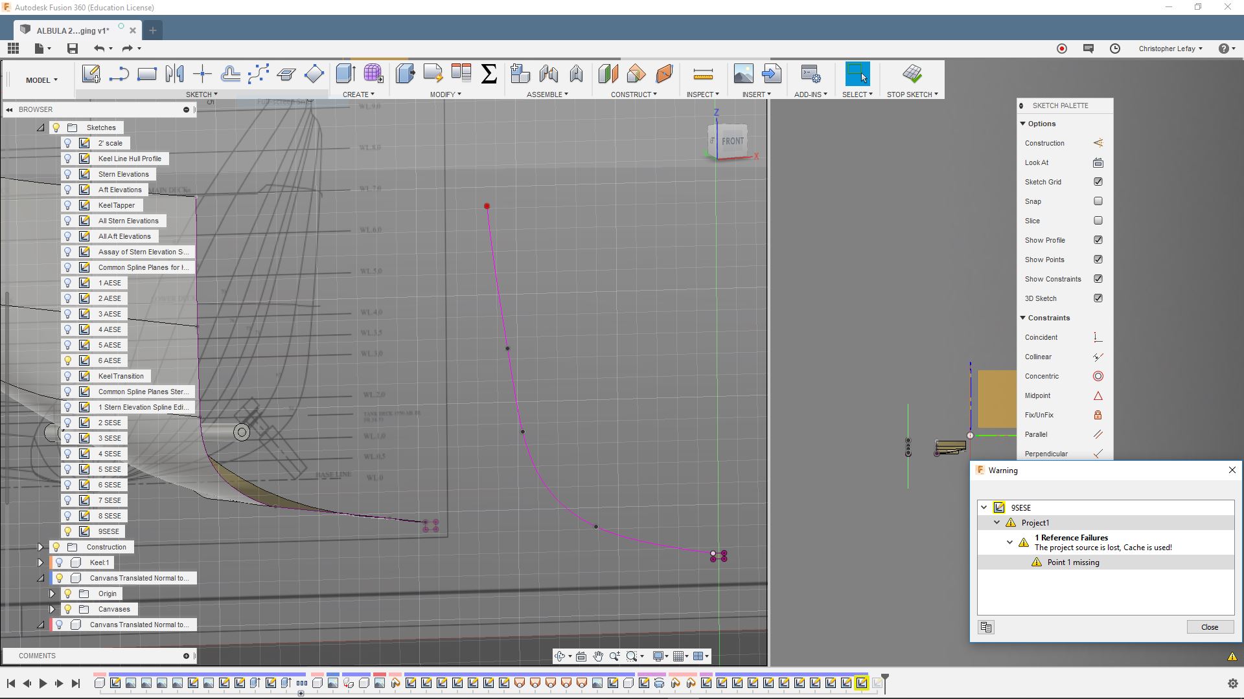Image resolution: width=1244 pixels, height=699 pixels.
Task: Click the Play button in the timeline controls
Action: coord(43,683)
